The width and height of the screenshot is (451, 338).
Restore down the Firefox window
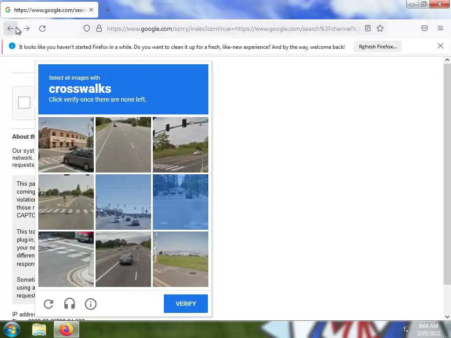[x=424, y=4]
